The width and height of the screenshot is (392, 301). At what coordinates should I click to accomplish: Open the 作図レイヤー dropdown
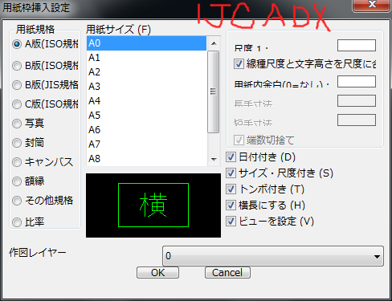(273, 256)
